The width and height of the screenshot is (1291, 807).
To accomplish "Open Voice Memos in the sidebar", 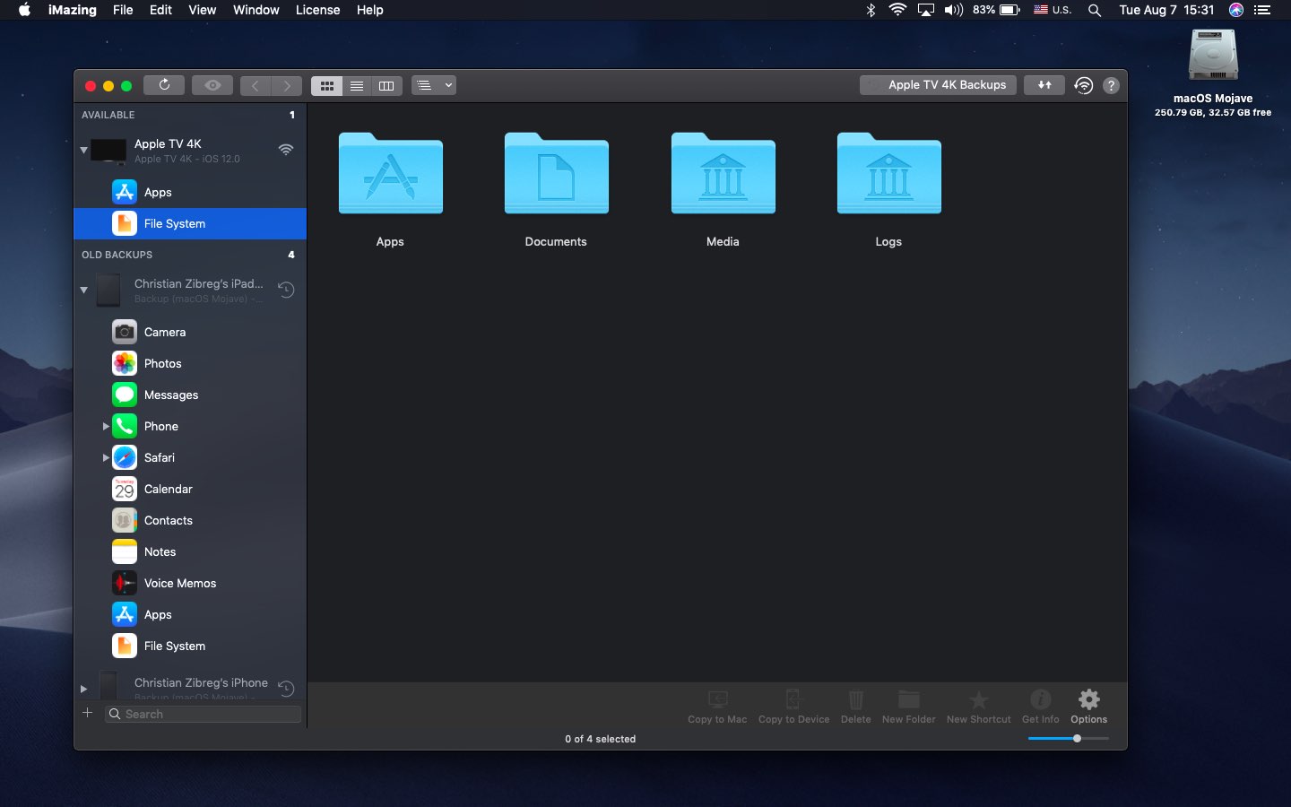I will tap(180, 584).
